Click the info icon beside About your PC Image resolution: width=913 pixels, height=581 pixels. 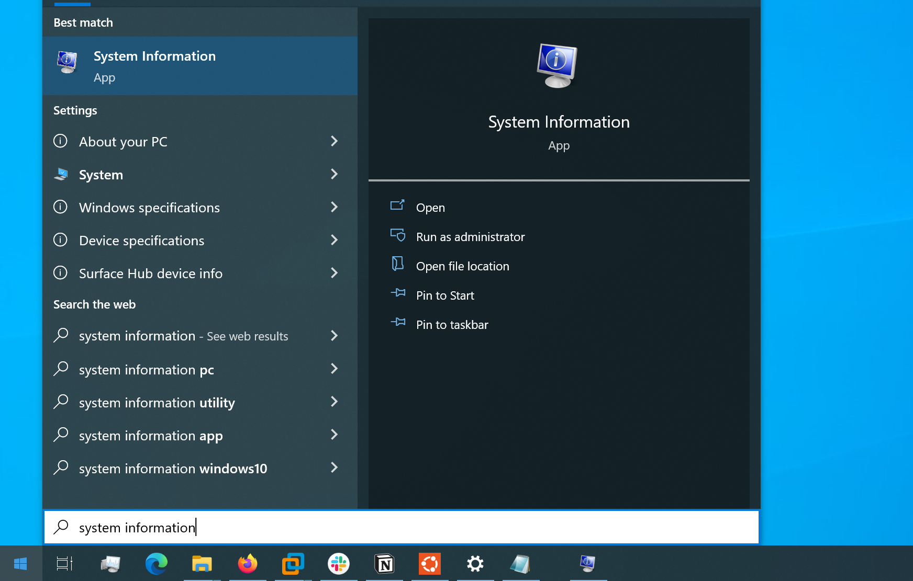tap(61, 141)
